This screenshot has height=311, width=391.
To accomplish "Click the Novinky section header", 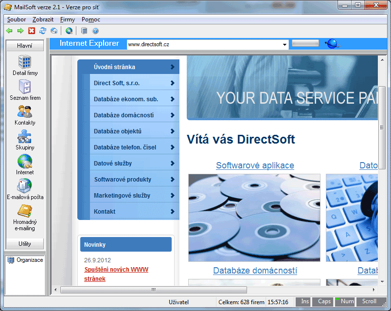I will point(126,244).
